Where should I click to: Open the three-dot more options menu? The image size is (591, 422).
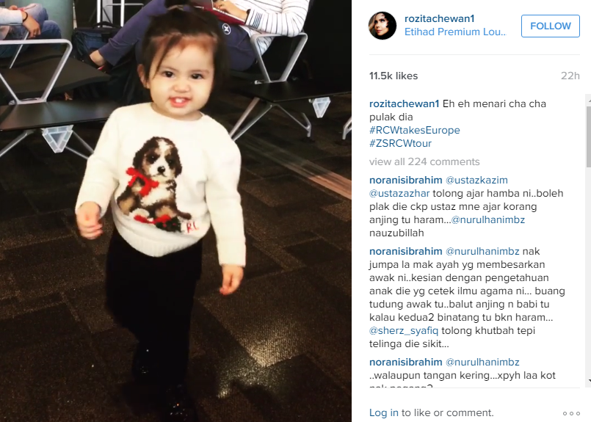pos(571,413)
